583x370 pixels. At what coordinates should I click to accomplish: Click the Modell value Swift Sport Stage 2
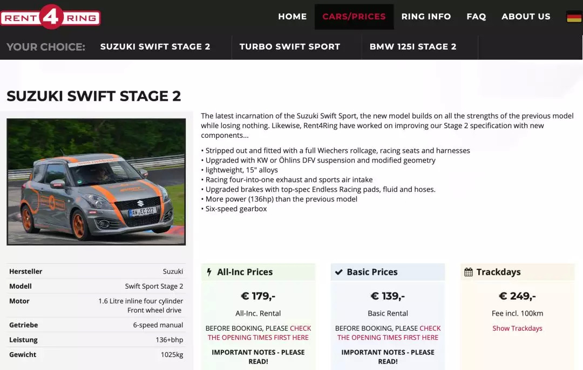coord(154,286)
